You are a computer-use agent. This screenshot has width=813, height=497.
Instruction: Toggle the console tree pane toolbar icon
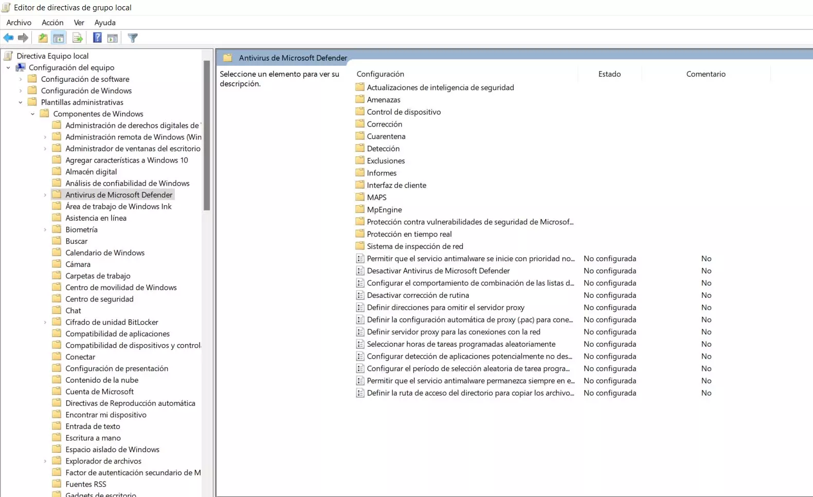[x=59, y=38]
